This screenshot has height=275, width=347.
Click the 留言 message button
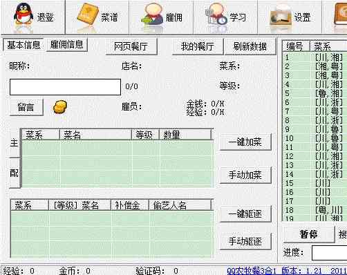coord(26,107)
